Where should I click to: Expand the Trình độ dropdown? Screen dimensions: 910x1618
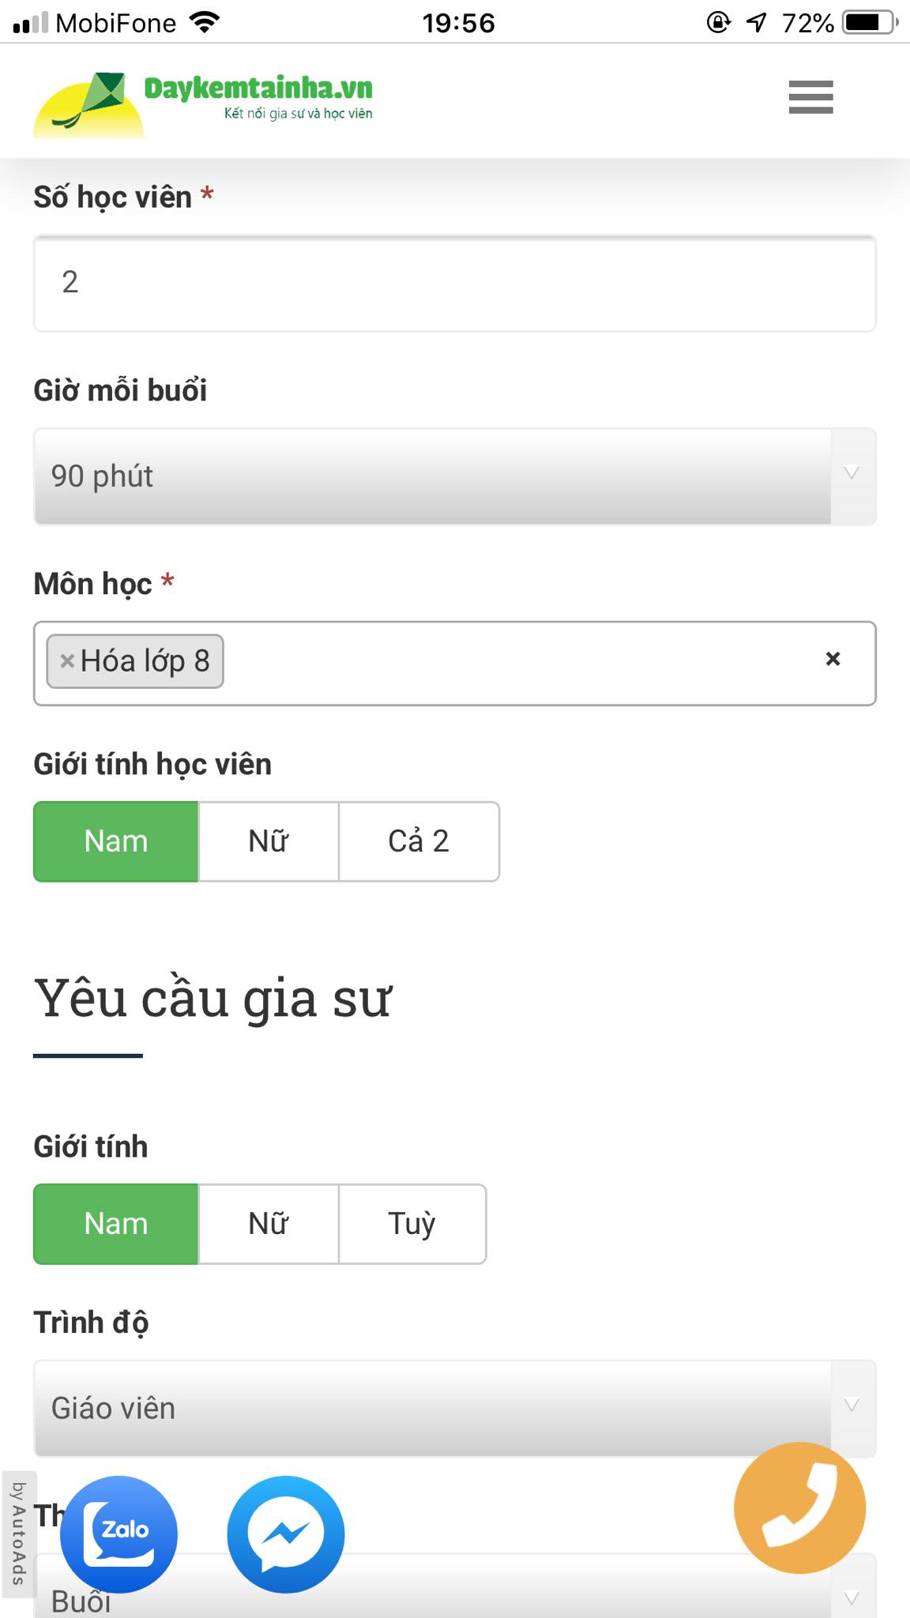tap(454, 1409)
